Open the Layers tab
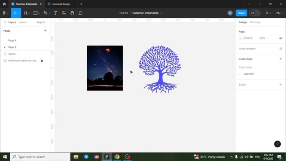Image resolution: width=286 pixels, height=161 pixels. click(x=12, y=22)
